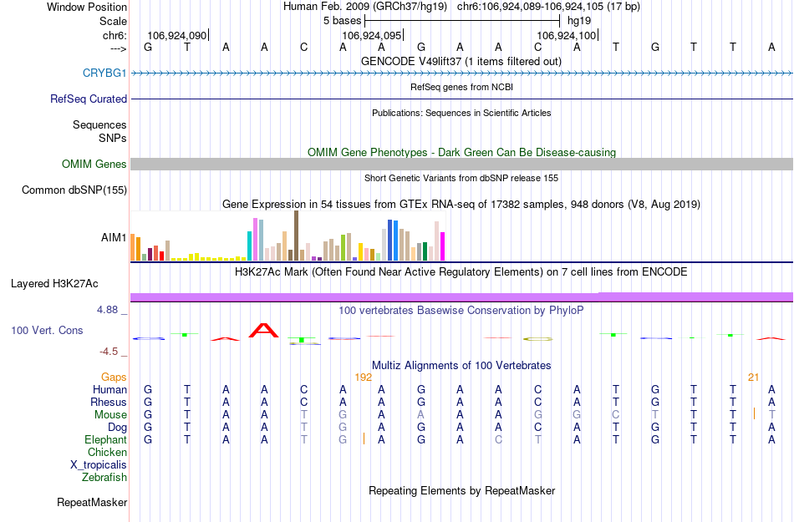Click Publications: Sequences in Scientific Articles title
The height and width of the screenshot is (522, 794).
(461, 113)
